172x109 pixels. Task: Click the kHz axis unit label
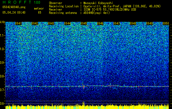2,22
